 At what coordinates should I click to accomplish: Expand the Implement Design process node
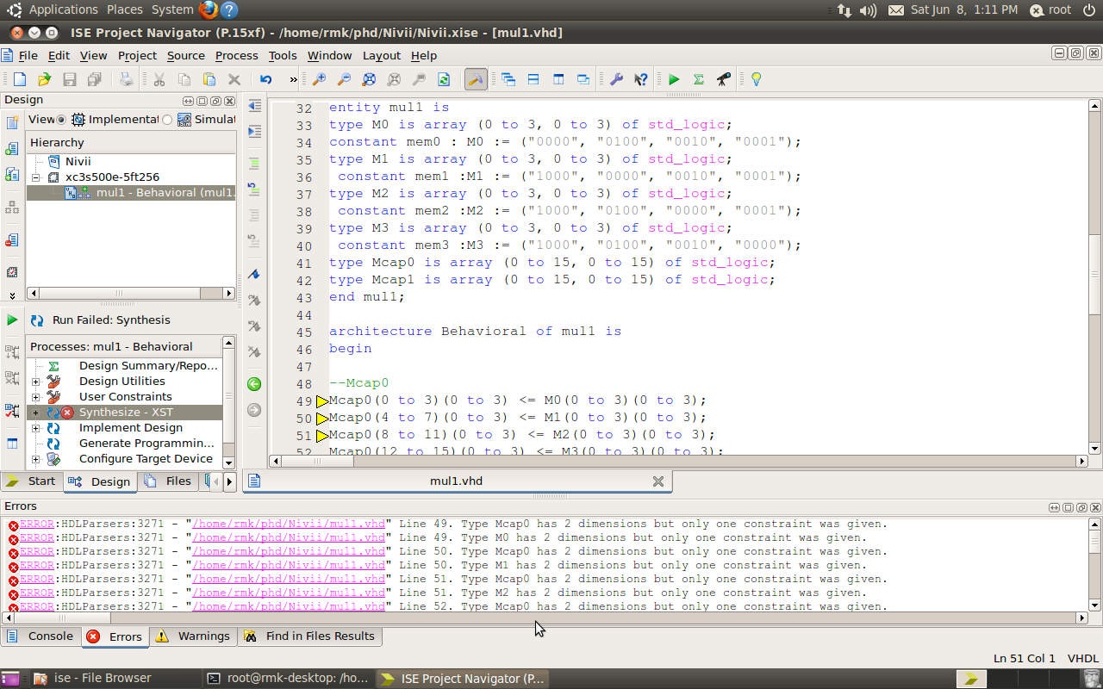pyautogui.click(x=35, y=428)
